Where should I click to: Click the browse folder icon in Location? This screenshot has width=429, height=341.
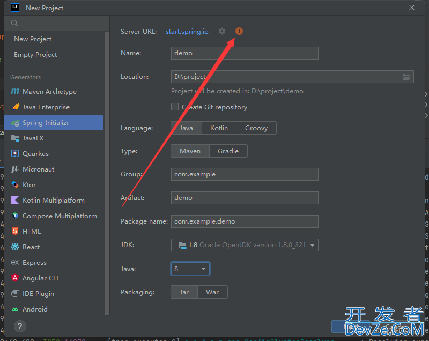(406, 77)
